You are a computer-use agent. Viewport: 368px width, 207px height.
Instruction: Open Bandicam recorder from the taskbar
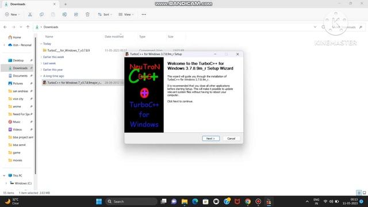click(x=258, y=202)
